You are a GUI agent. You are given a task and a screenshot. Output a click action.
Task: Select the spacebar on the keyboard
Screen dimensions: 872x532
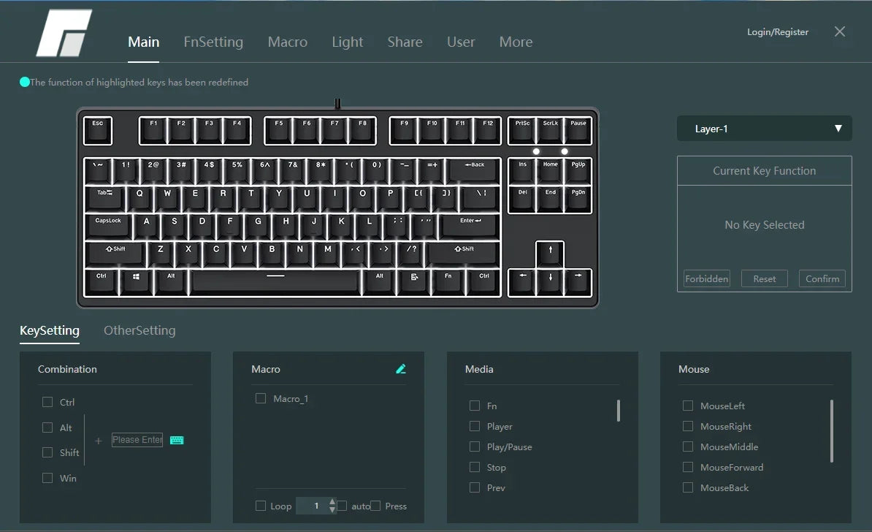[275, 283]
